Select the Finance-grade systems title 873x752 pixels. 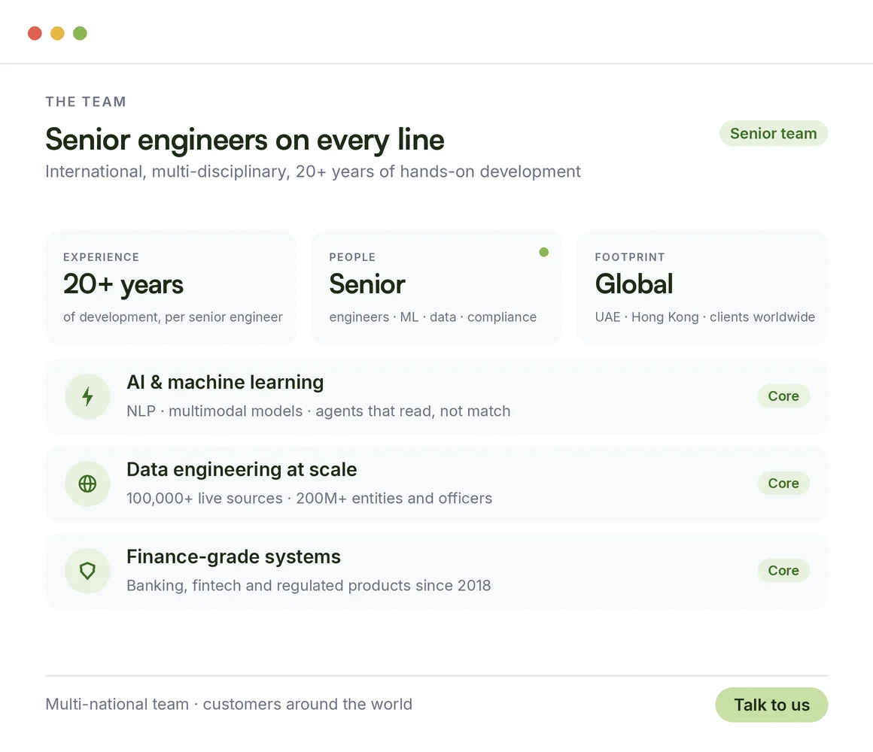coord(233,556)
